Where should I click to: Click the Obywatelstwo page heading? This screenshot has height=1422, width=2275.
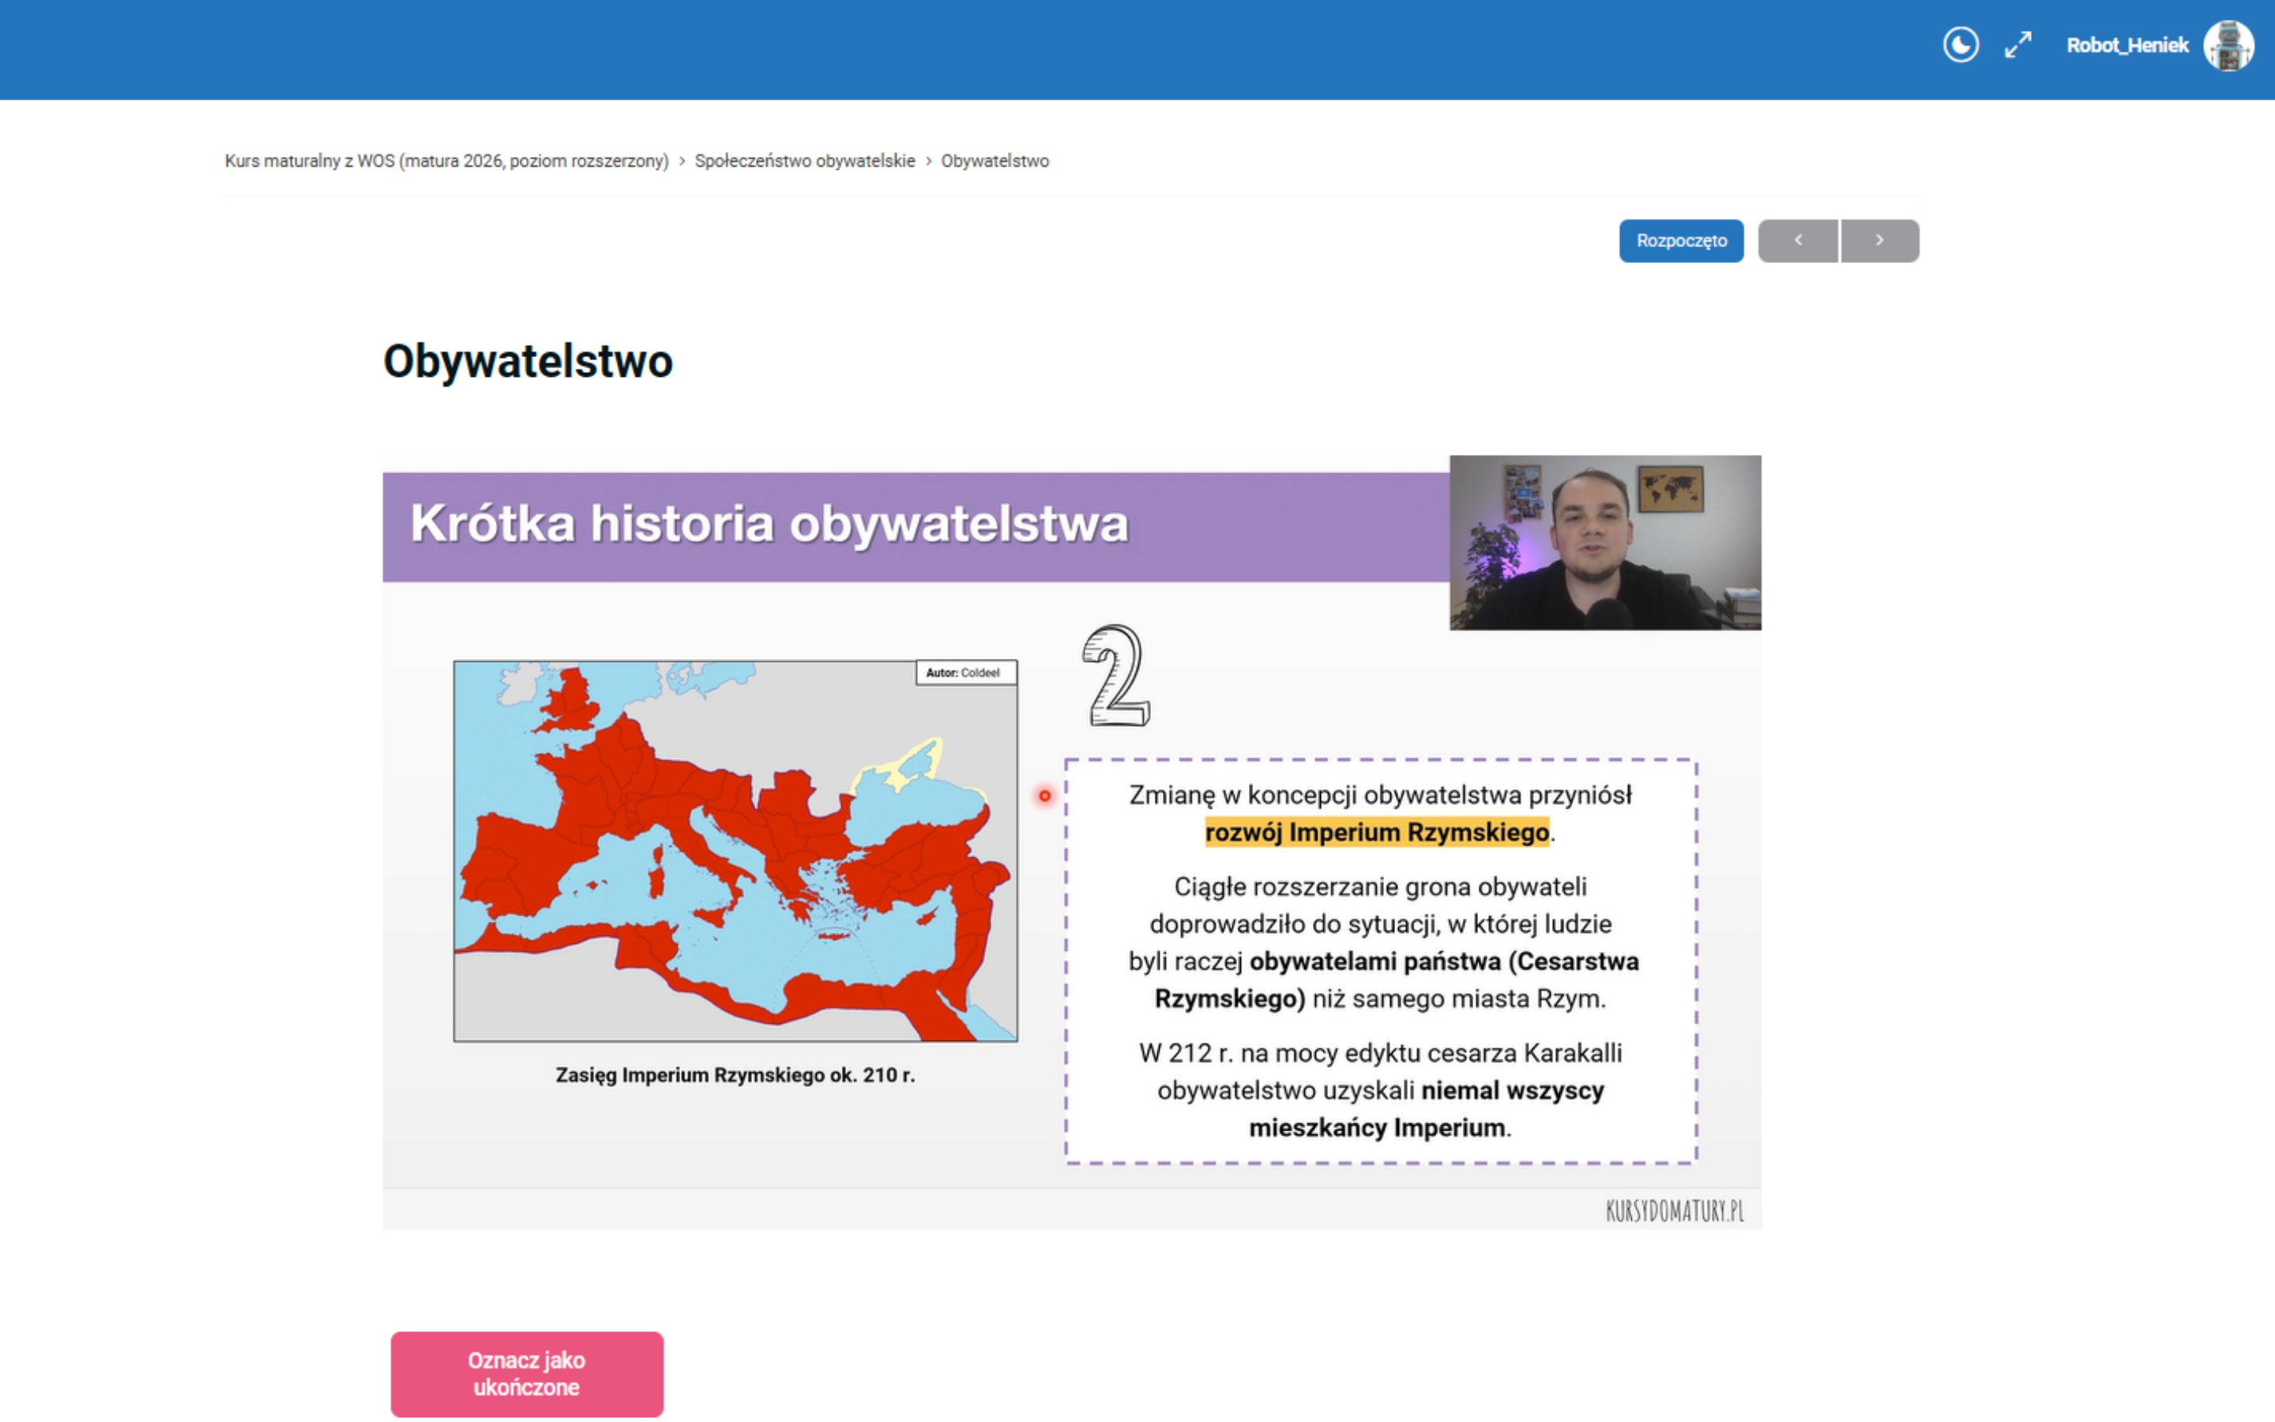tap(528, 361)
